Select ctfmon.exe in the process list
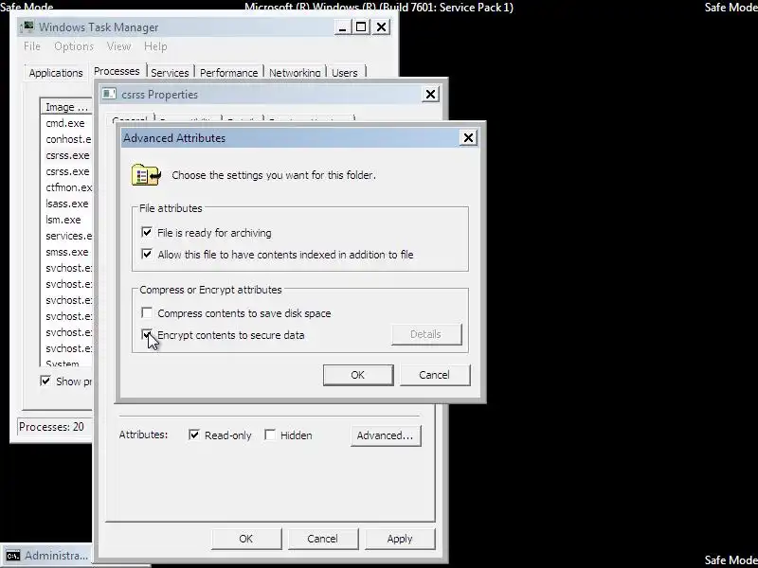This screenshot has width=758, height=568. pos(66,187)
